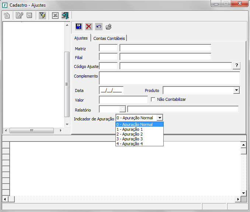The width and height of the screenshot is (250, 212).
Task: Activate the filter funnel with lightning icon
Action: point(42,16)
